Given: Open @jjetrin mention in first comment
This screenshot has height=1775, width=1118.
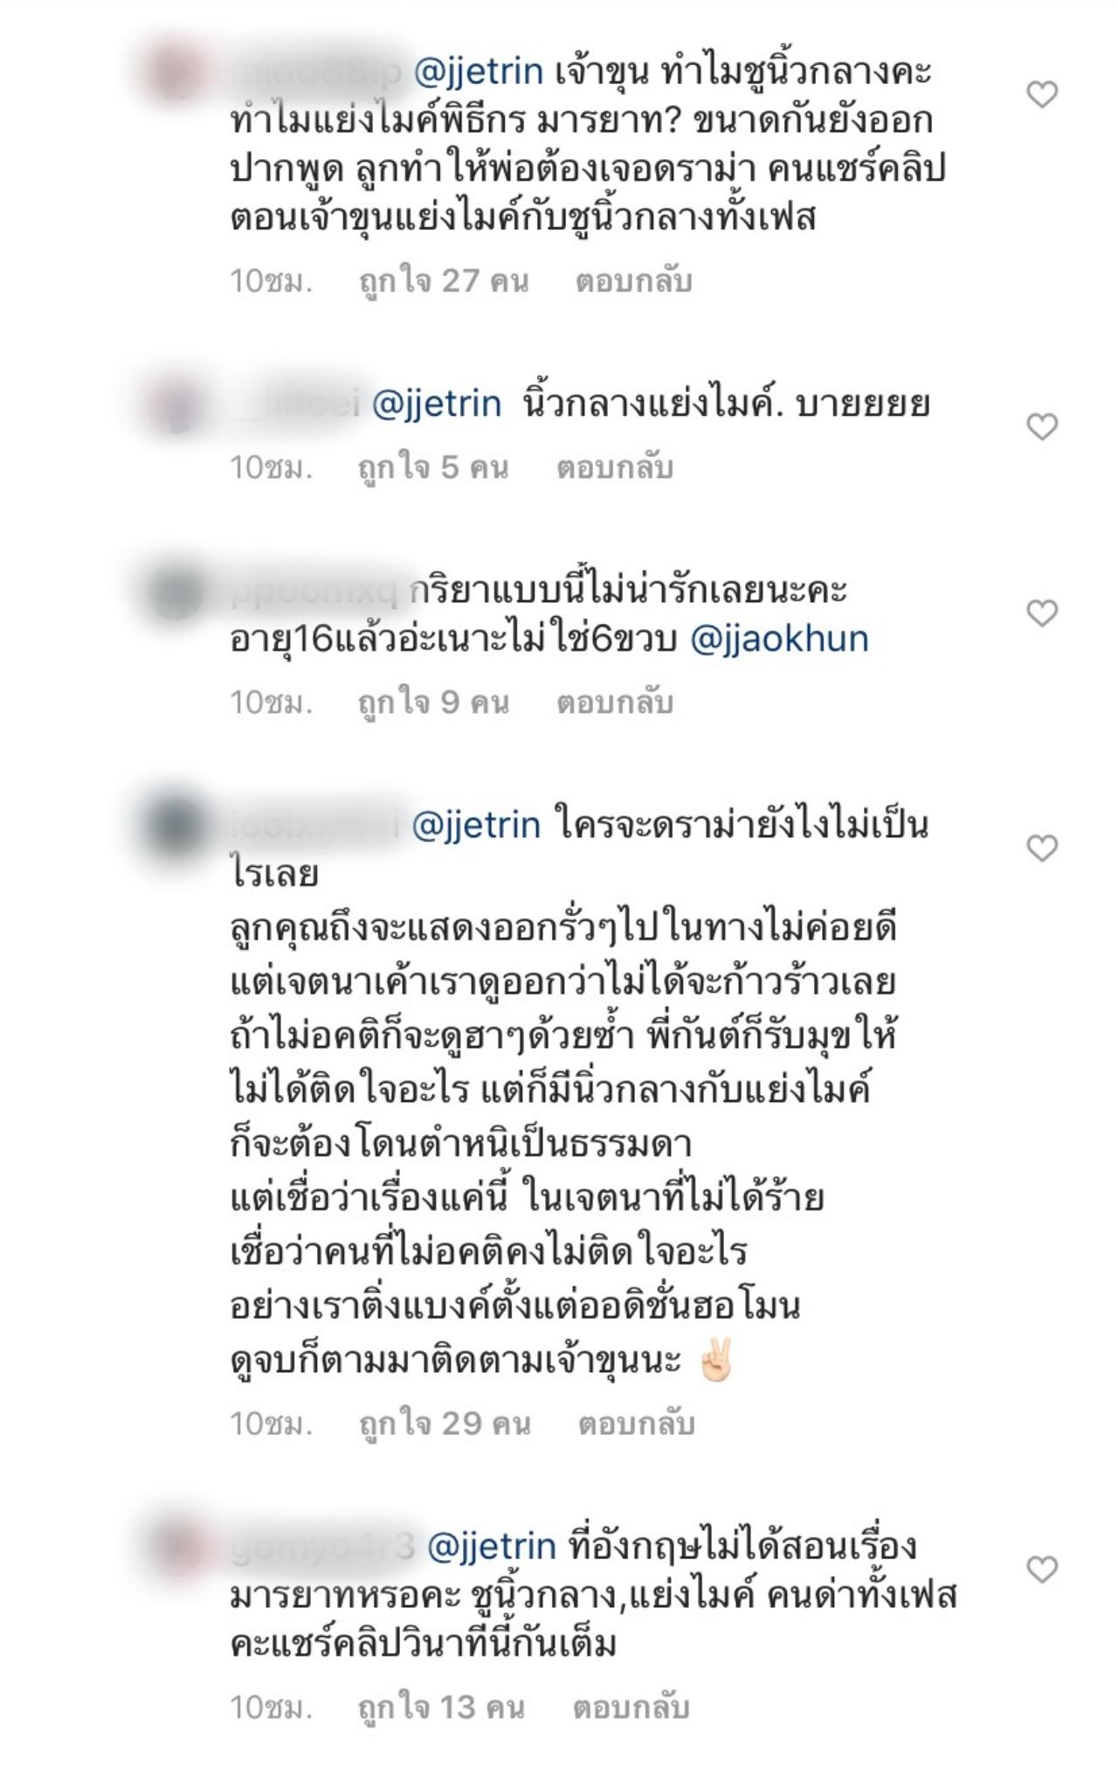Looking at the screenshot, I should 477,72.
